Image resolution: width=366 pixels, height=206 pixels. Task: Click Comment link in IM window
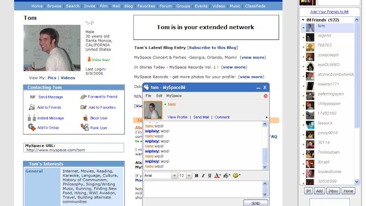(222, 117)
